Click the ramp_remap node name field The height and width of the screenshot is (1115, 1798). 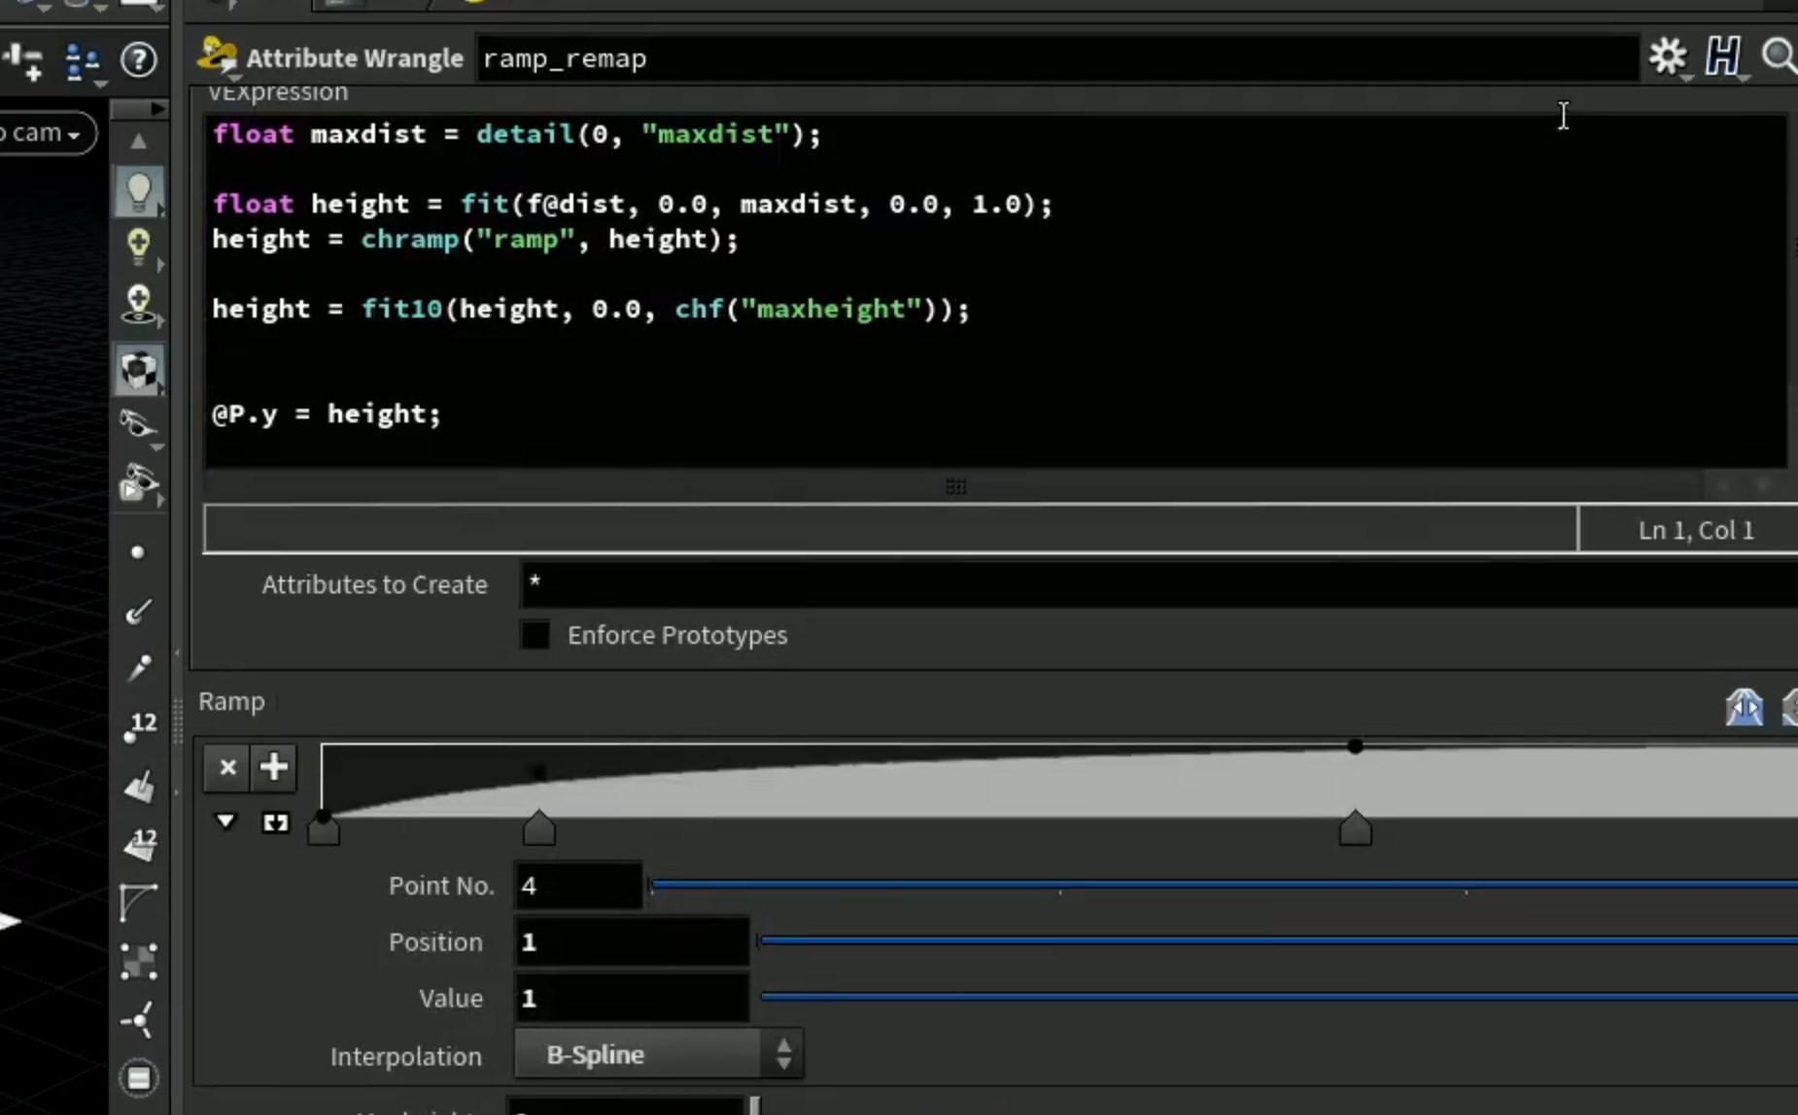click(1056, 58)
